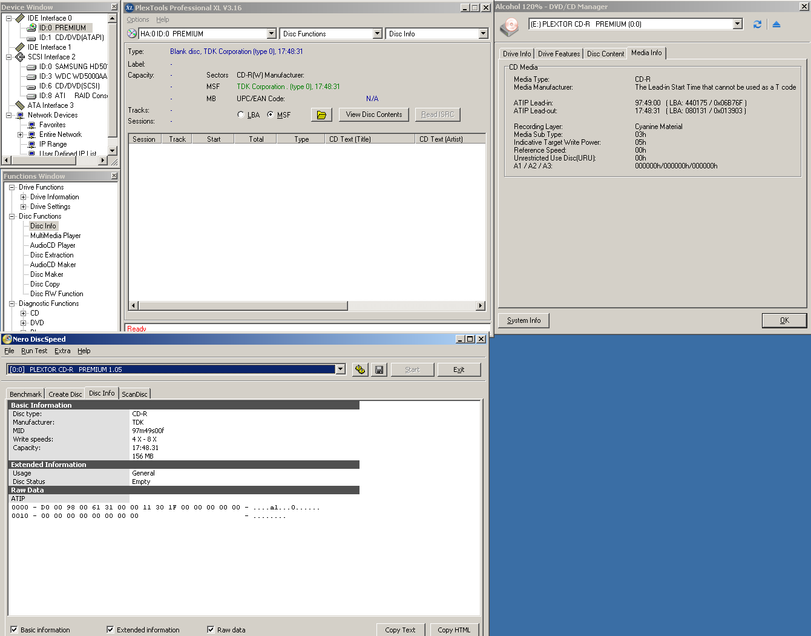This screenshot has height=636, width=811.
Task: Open the HA:0 ID:0 PREMIUM drive dropdown
Action: point(272,34)
